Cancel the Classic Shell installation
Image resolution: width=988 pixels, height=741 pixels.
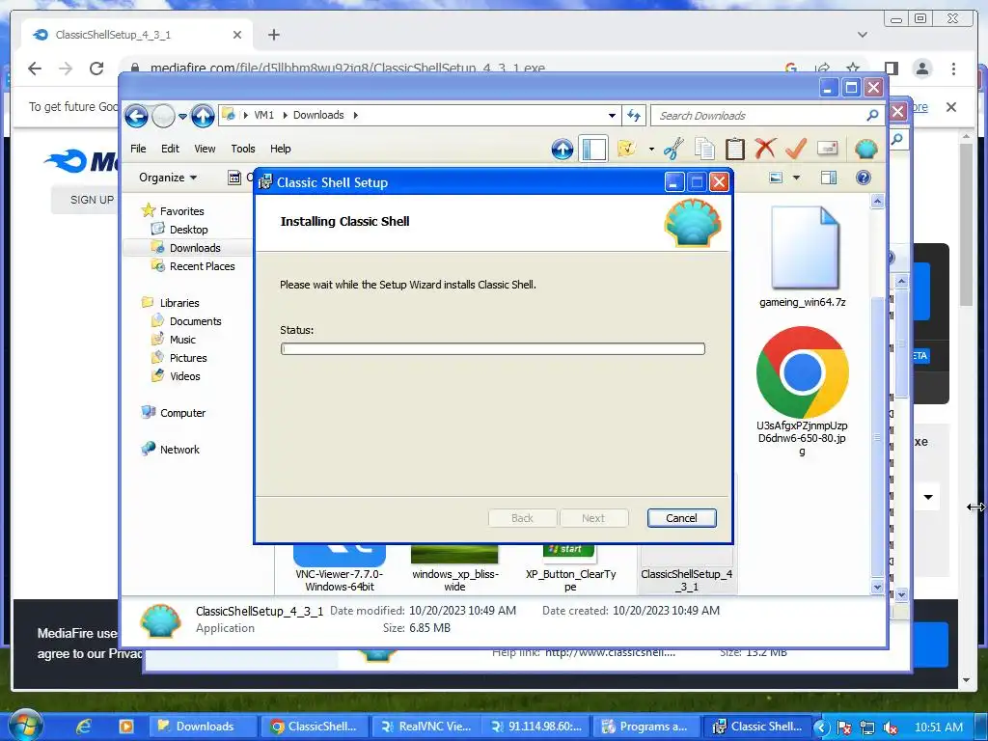tap(681, 518)
